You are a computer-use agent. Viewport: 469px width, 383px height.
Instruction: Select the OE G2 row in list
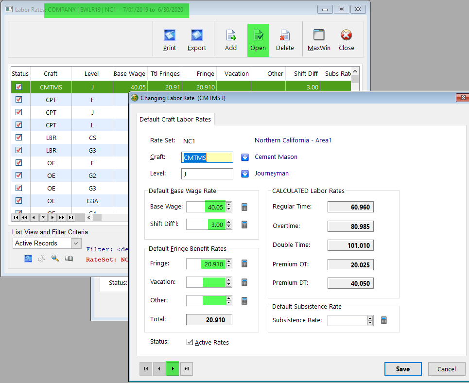[x=69, y=175]
